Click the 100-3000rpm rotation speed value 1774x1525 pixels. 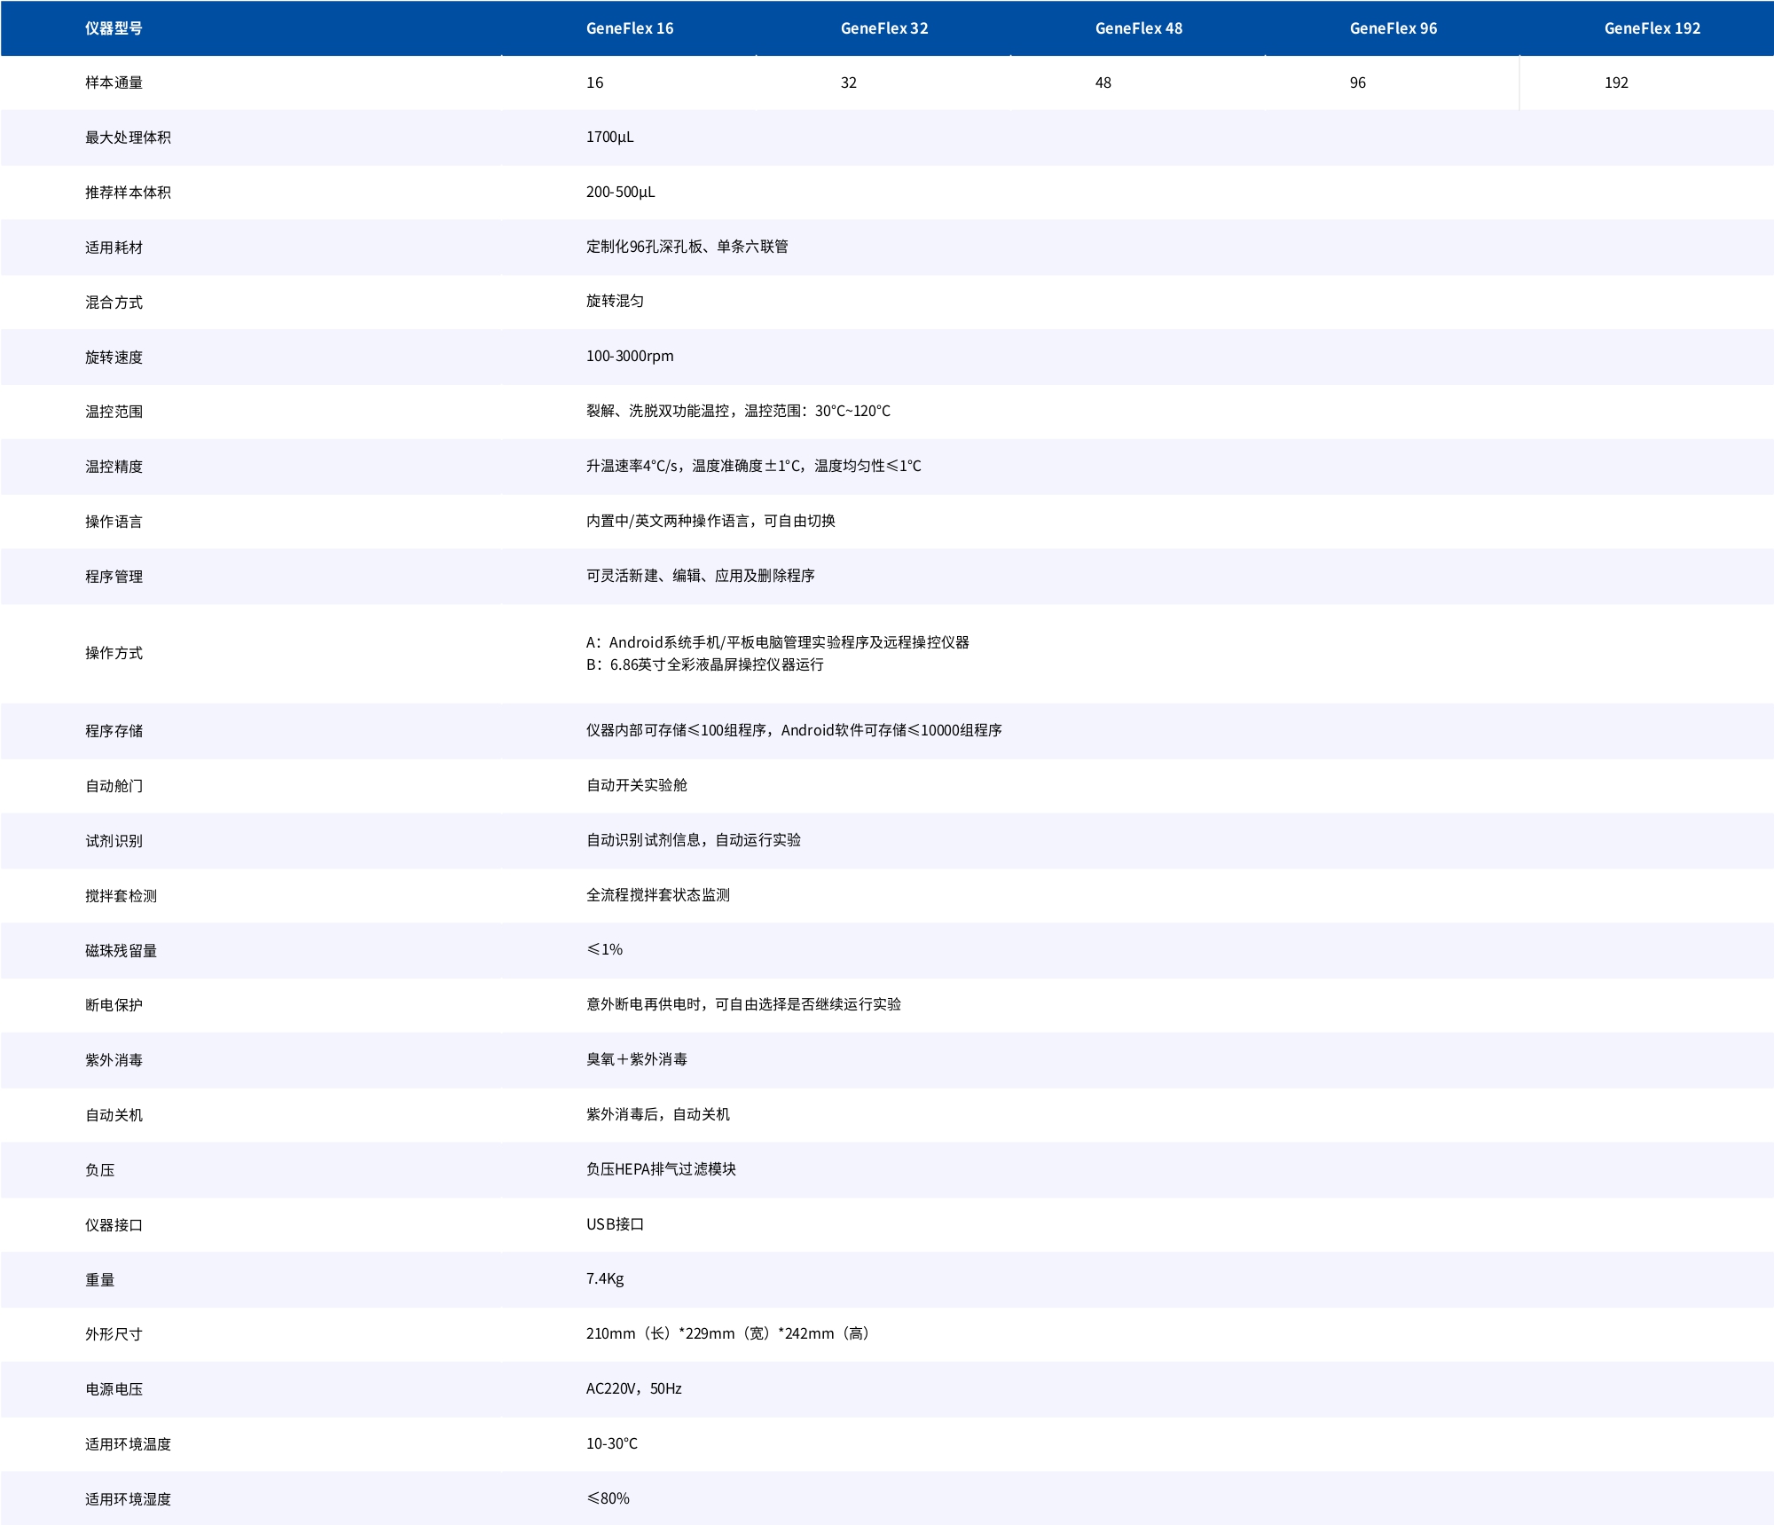[629, 356]
